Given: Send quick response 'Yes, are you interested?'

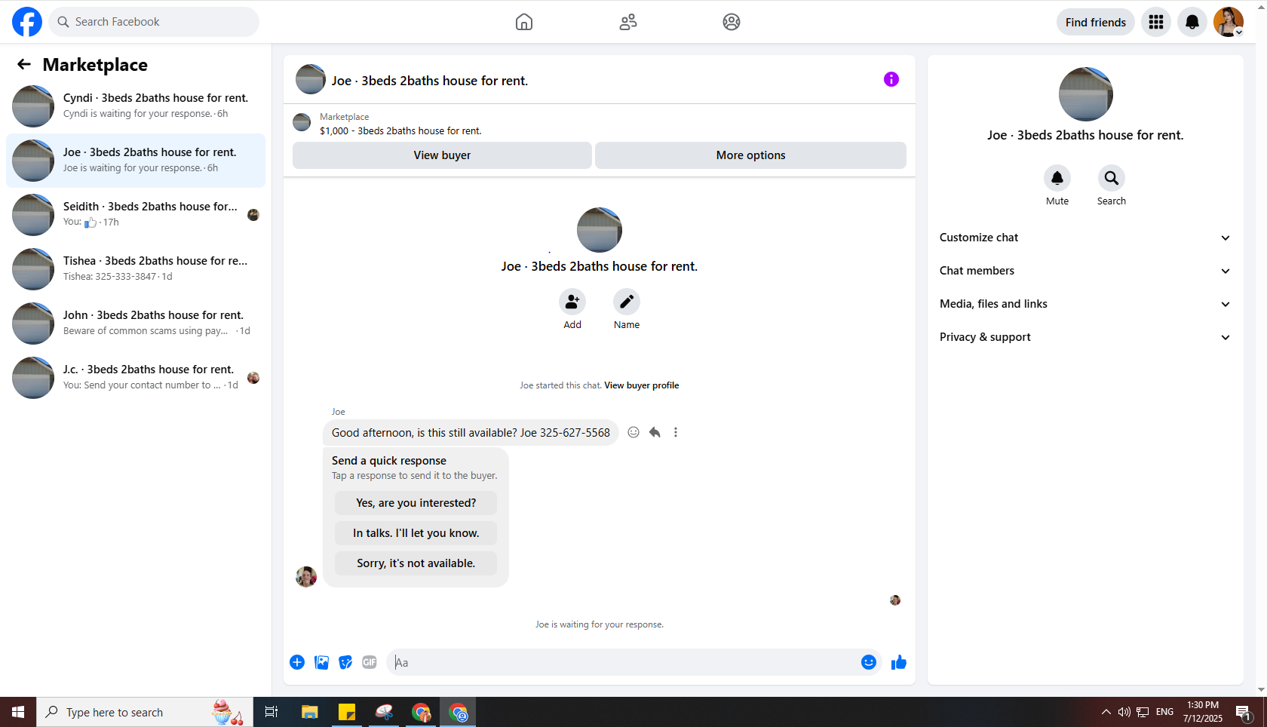Looking at the screenshot, I should click(416, 503).
